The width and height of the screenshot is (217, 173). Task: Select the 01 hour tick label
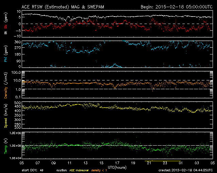(x=181, y=163)
